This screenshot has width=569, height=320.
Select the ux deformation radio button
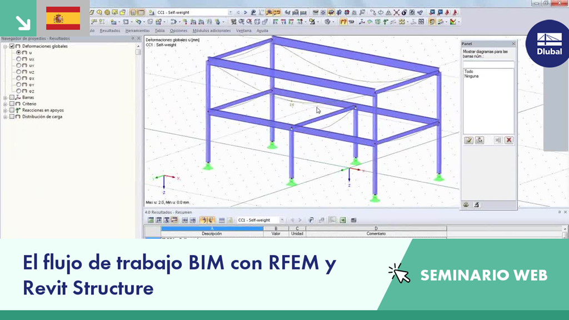18,59
